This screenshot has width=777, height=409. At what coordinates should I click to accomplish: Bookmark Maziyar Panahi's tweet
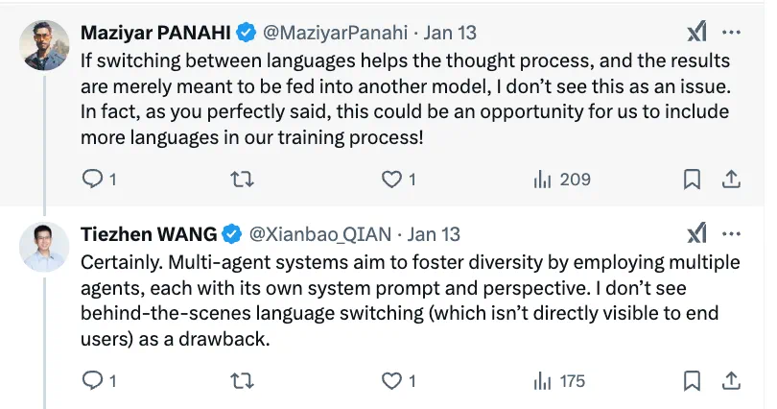(x=691, y=180)
